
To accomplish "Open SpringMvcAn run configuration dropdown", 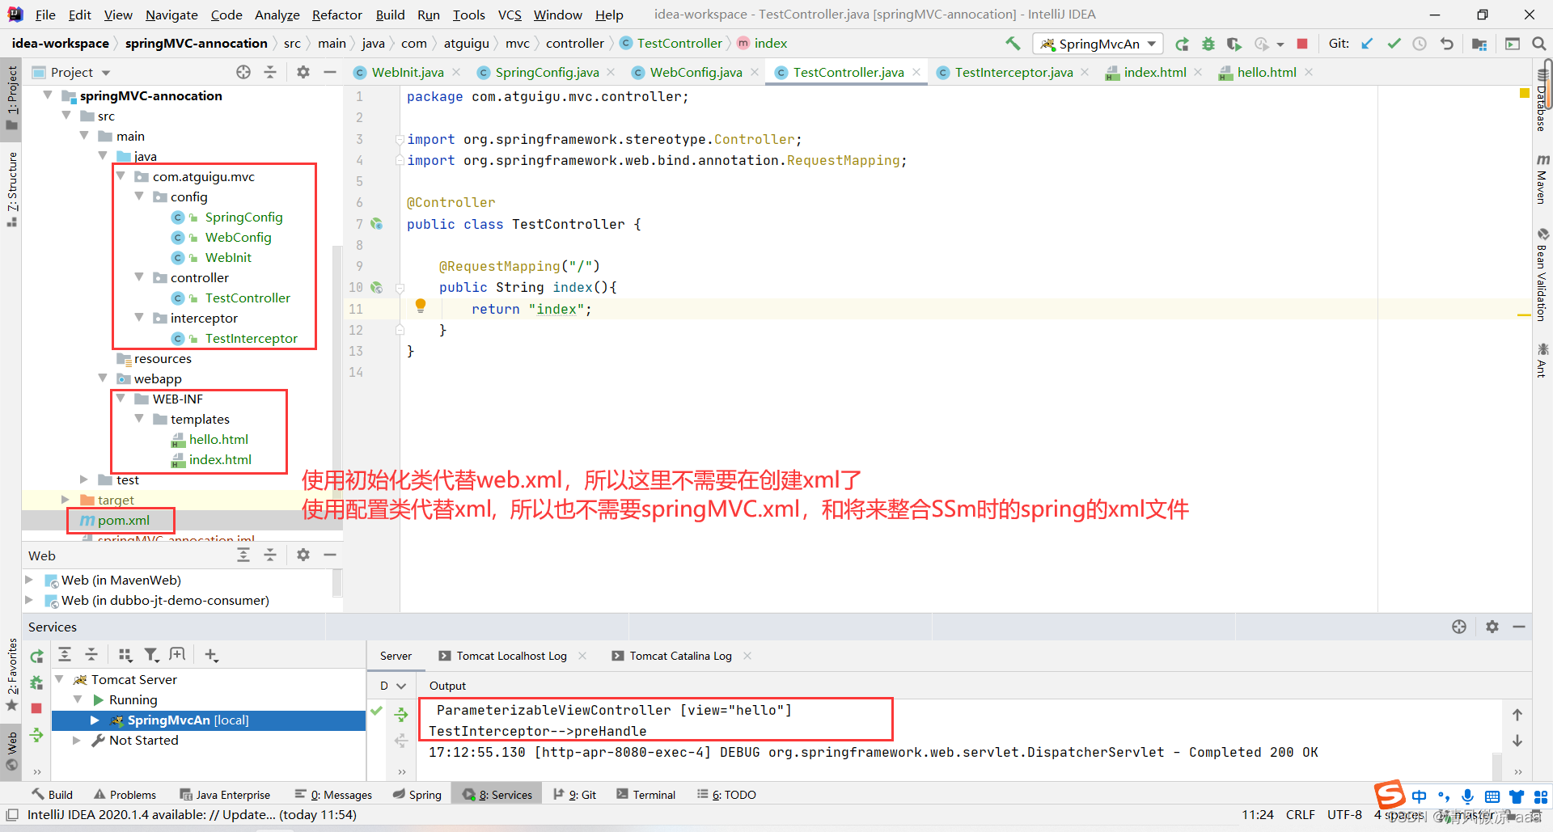I will click(x=1098, y=44).
